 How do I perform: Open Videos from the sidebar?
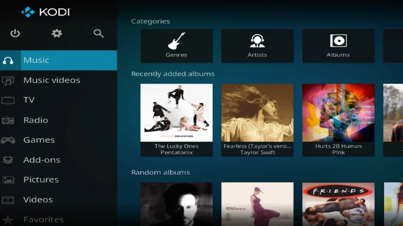(x=38, y=200)
